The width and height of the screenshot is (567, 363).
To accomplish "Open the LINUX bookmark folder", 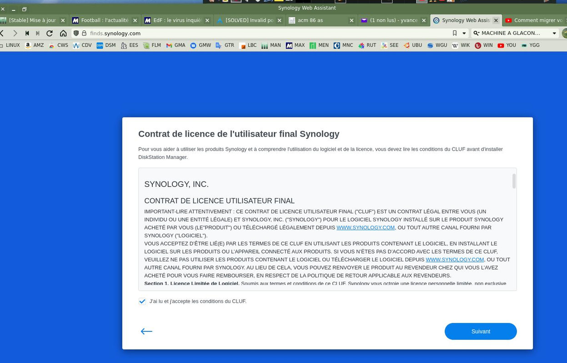I will [10, 45].
